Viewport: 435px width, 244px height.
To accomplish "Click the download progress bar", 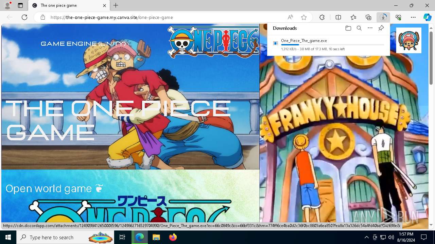I will click(333, 45).
